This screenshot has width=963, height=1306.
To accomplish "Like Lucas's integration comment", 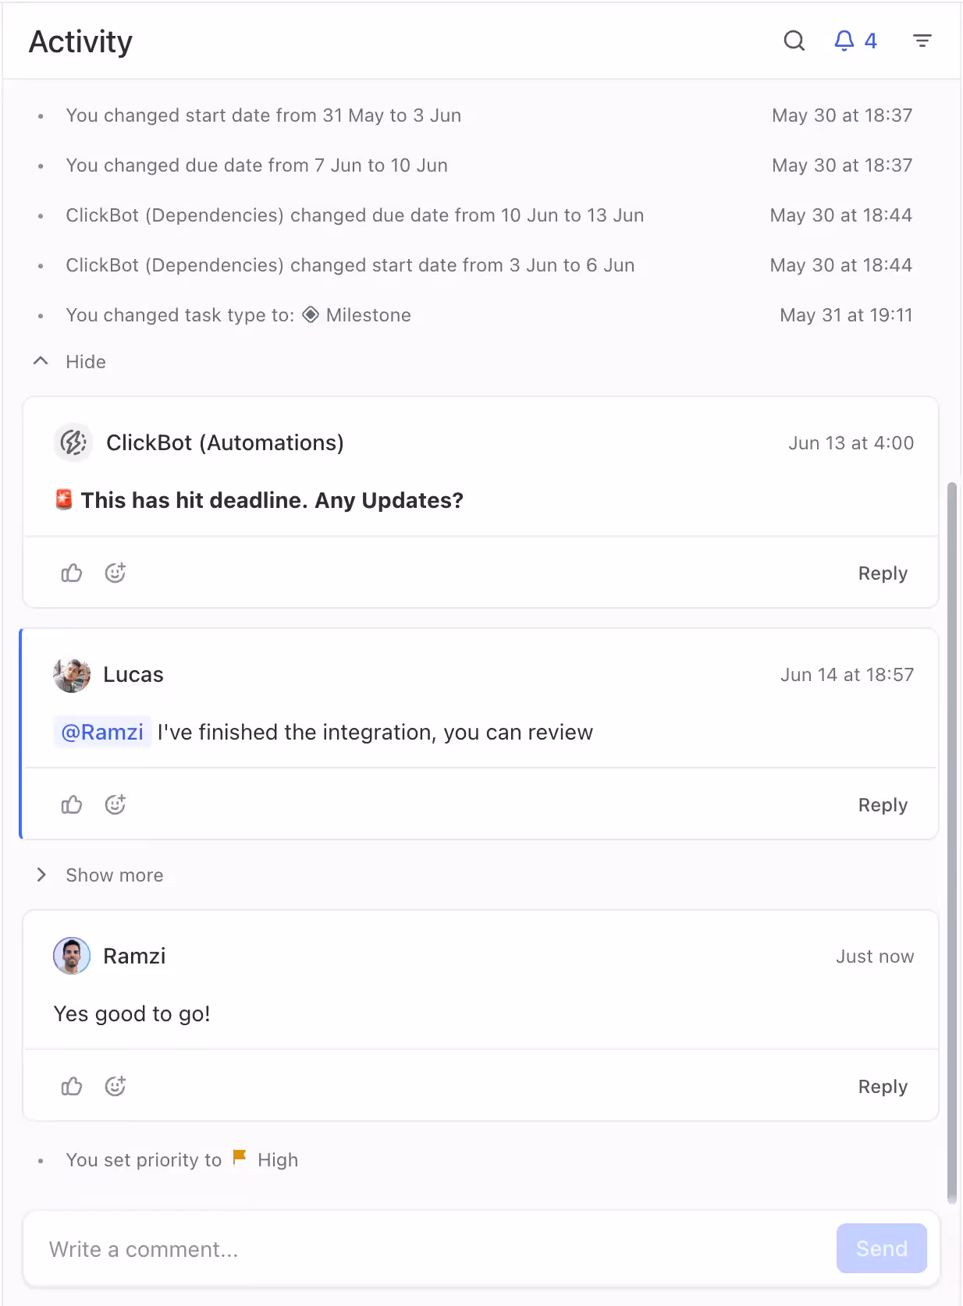I will [72, 804].
